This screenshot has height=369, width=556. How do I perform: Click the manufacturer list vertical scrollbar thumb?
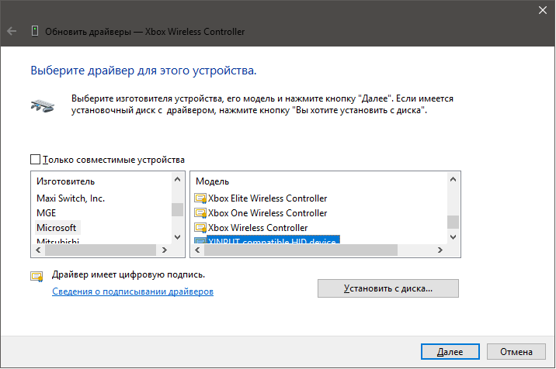pyautogui.click(x=177, y=209)
